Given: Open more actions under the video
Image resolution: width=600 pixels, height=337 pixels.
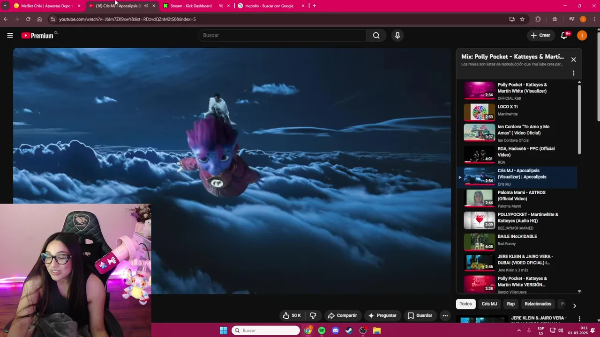Looking at the screenshot, I should (x=445, y=315).
